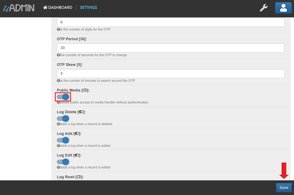Click the 'Log Delete' label text
294x195 pixels.
[67, 112]
